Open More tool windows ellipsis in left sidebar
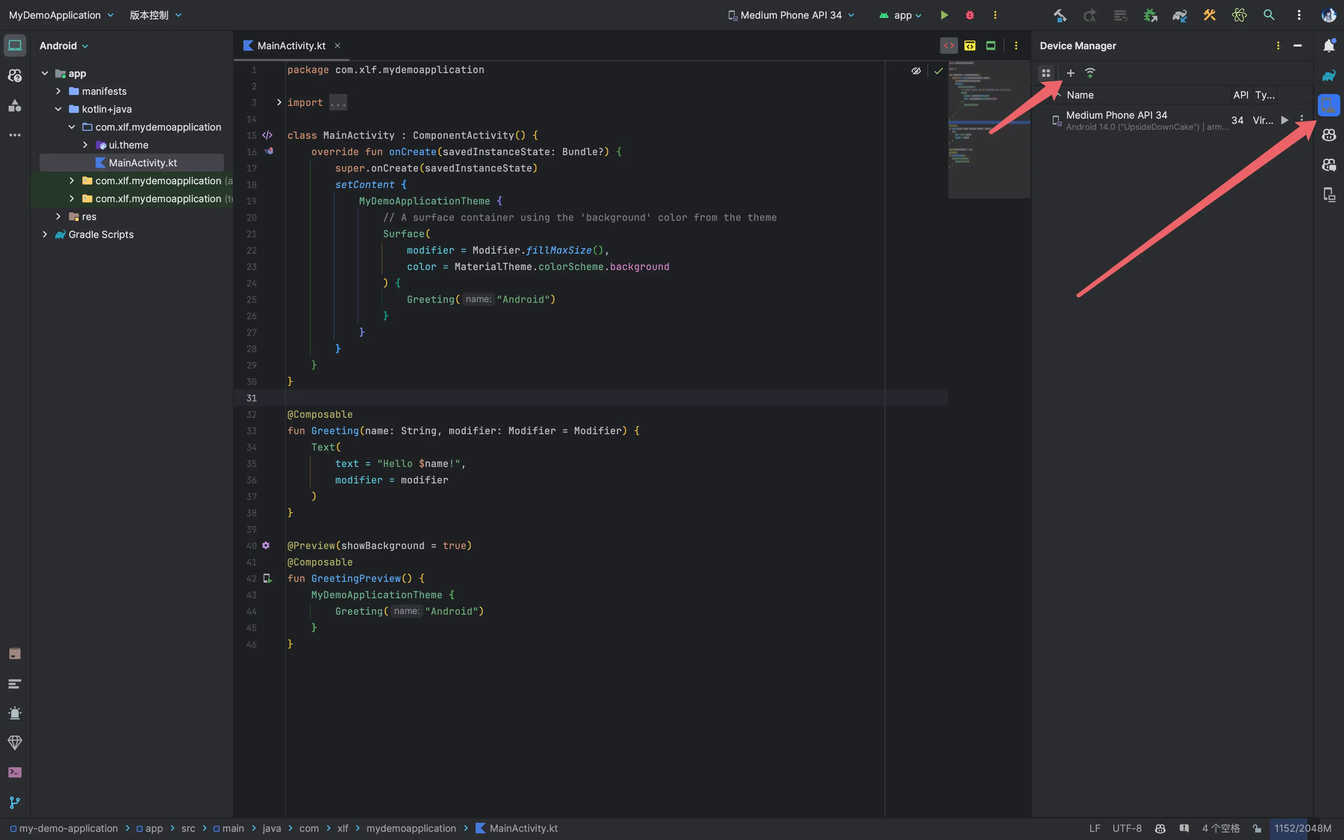 point(15,135)
